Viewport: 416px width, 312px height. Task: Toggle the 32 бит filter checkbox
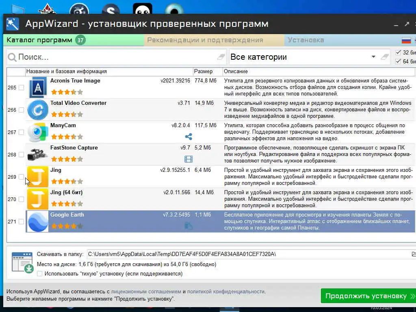coord(398,52)
